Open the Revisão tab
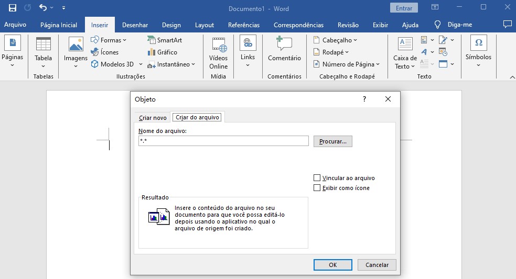516x279 pixels. click(x=348, y=25)
